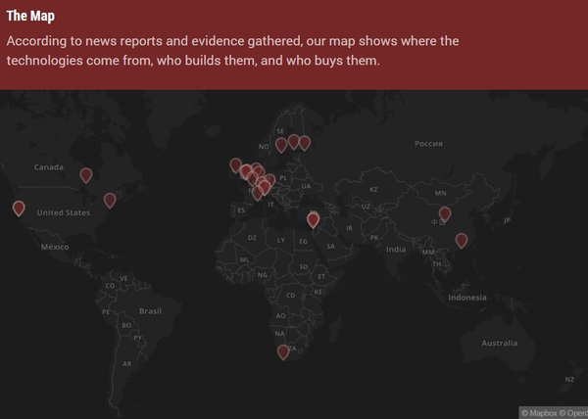Select the middle of three Scandinavian pins
588x419 pixels.
[x=294, y=142]
